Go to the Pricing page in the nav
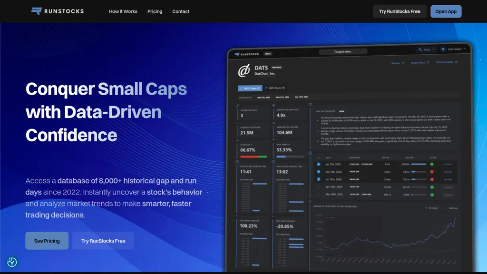The image size is (487, 274). click(x=155, y=11)
